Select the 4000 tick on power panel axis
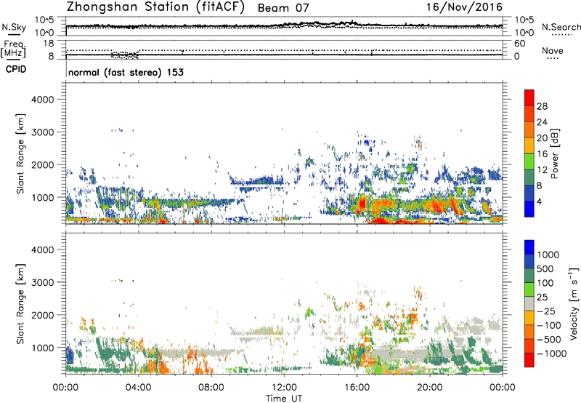This screenshot has height=403, width=581. [x=42, y=100]
